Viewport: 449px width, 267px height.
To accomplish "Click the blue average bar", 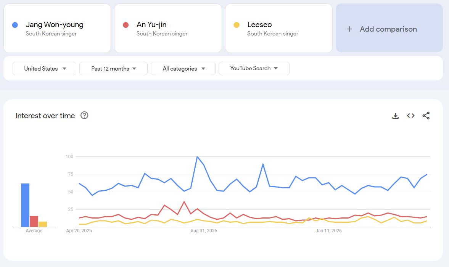I will click(x=25, y=205).
